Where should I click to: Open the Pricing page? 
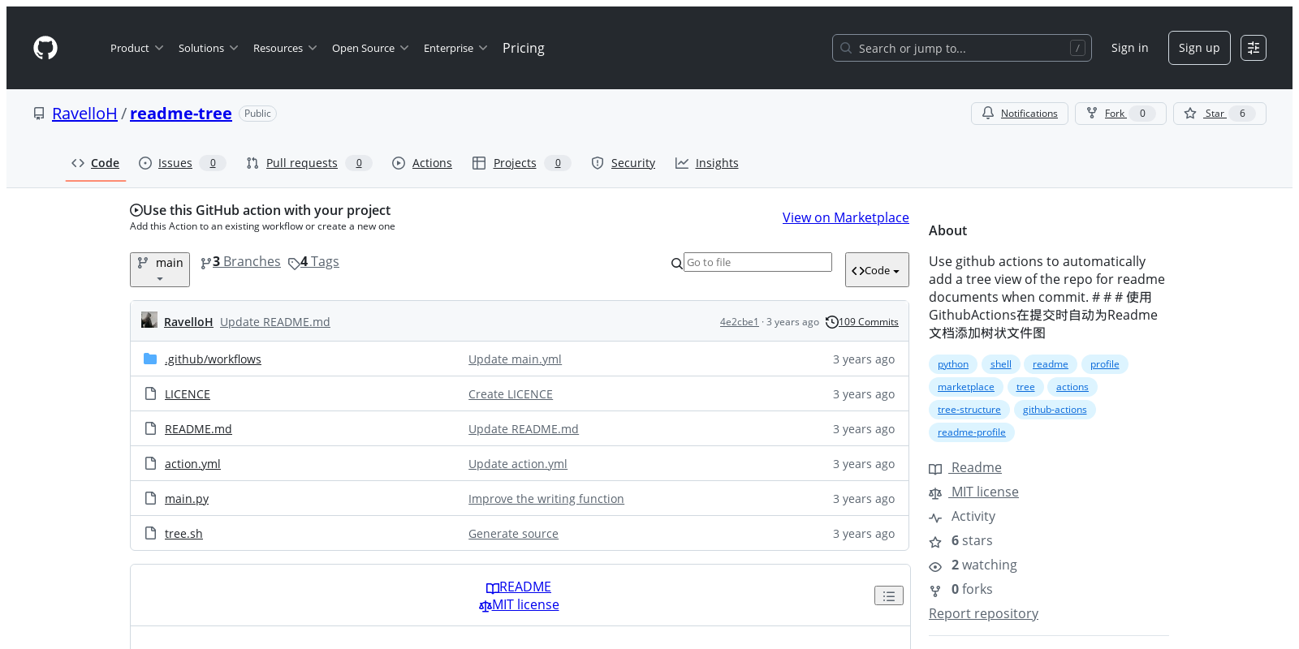click(x=524, y=48)
